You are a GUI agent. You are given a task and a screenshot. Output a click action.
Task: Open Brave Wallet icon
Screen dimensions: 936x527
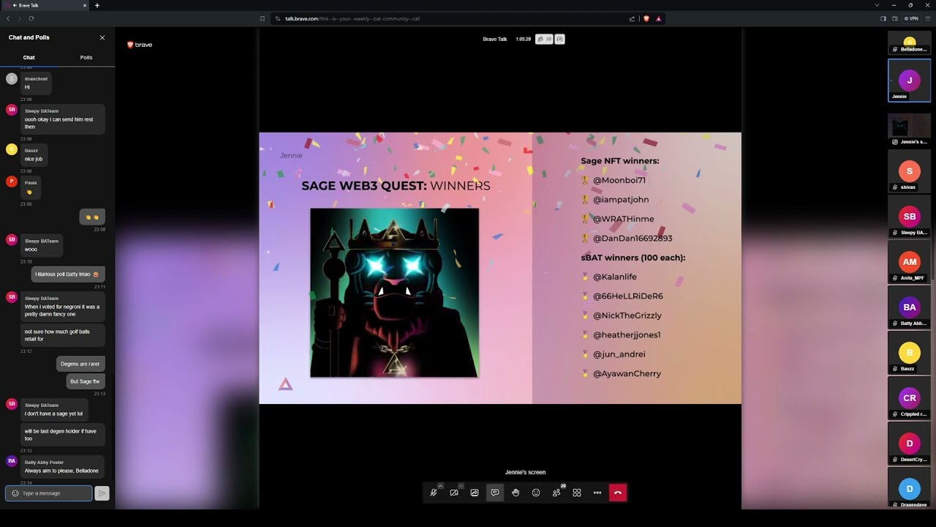(x=895, y=18)
